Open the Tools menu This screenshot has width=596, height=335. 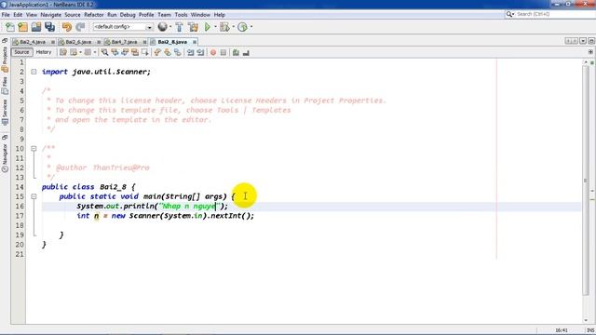point(181,15)
